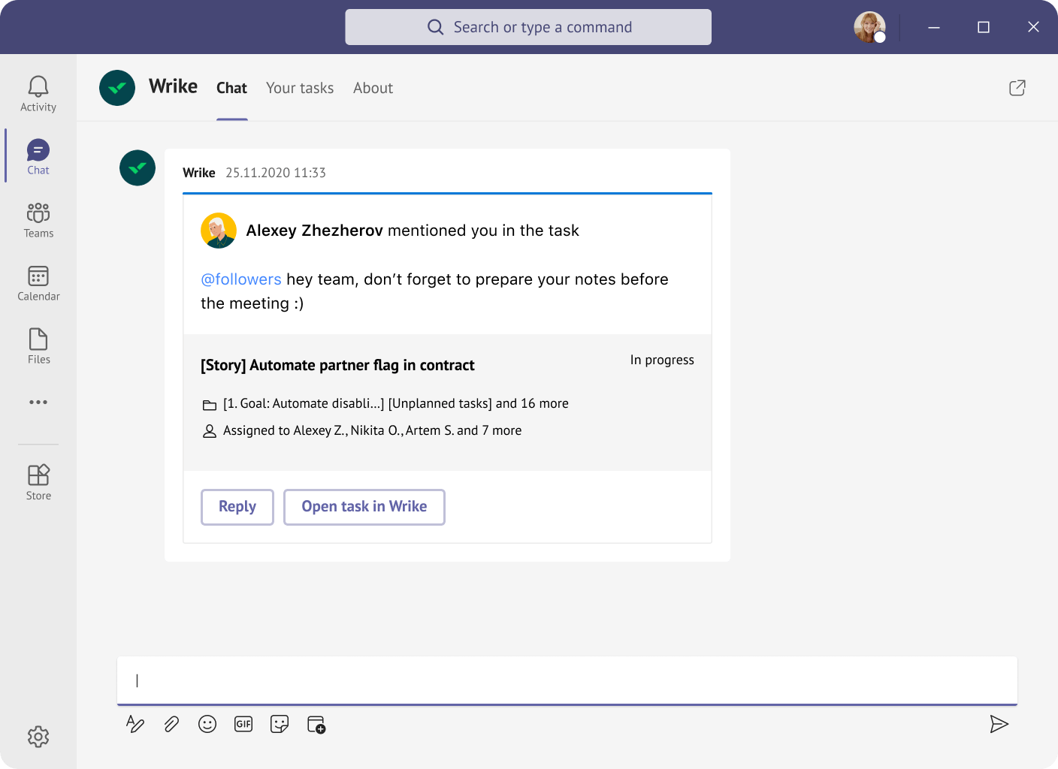Switch to the About tab
Viewport: 1058px width, 769px height.
(x=373, y=88)
